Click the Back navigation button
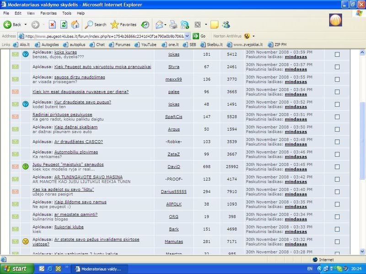This screenshot has height=274, width=366. pyautogui.click(x=13, y=25)
